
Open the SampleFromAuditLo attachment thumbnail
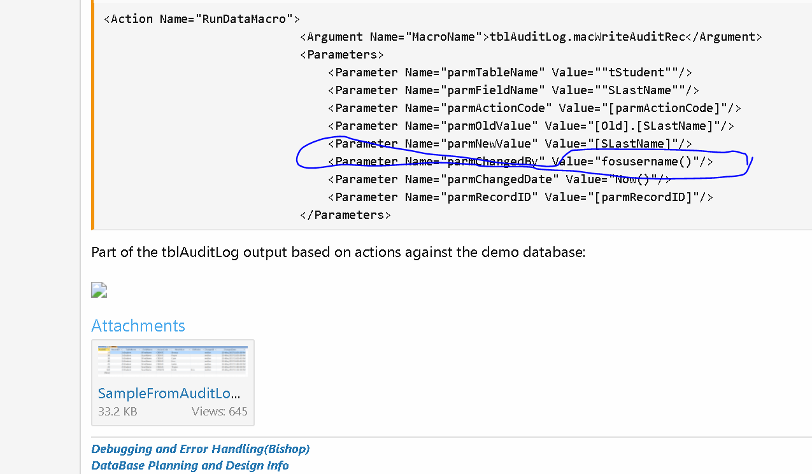[173, 362]
